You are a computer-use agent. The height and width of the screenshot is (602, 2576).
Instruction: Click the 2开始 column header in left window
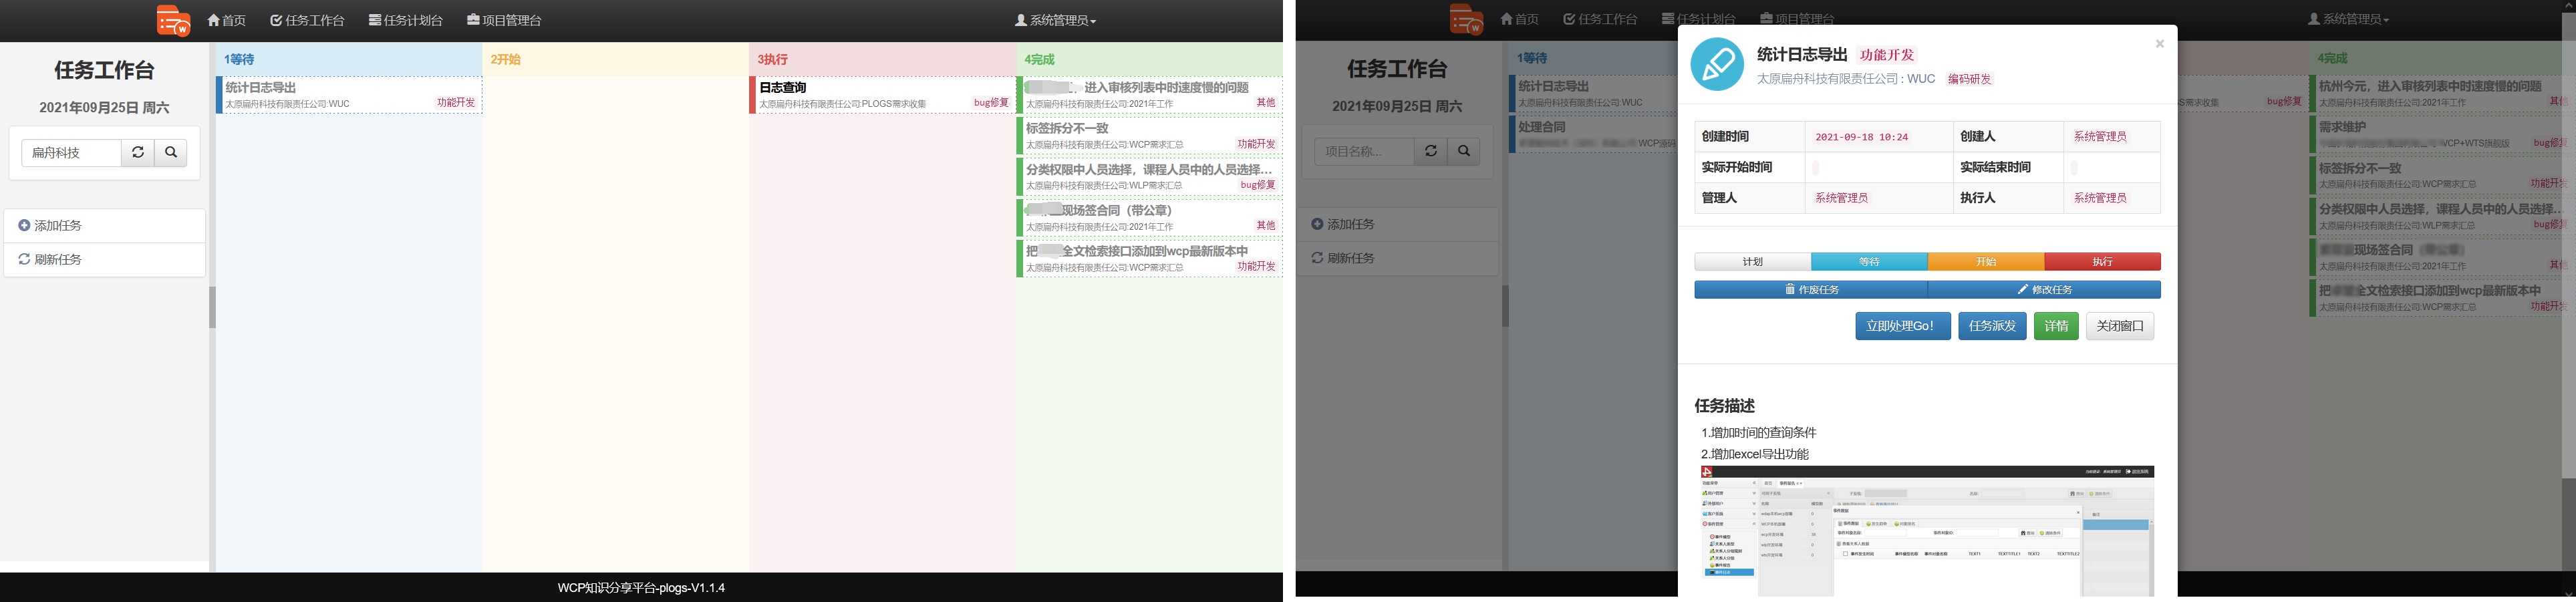(616, 59)
